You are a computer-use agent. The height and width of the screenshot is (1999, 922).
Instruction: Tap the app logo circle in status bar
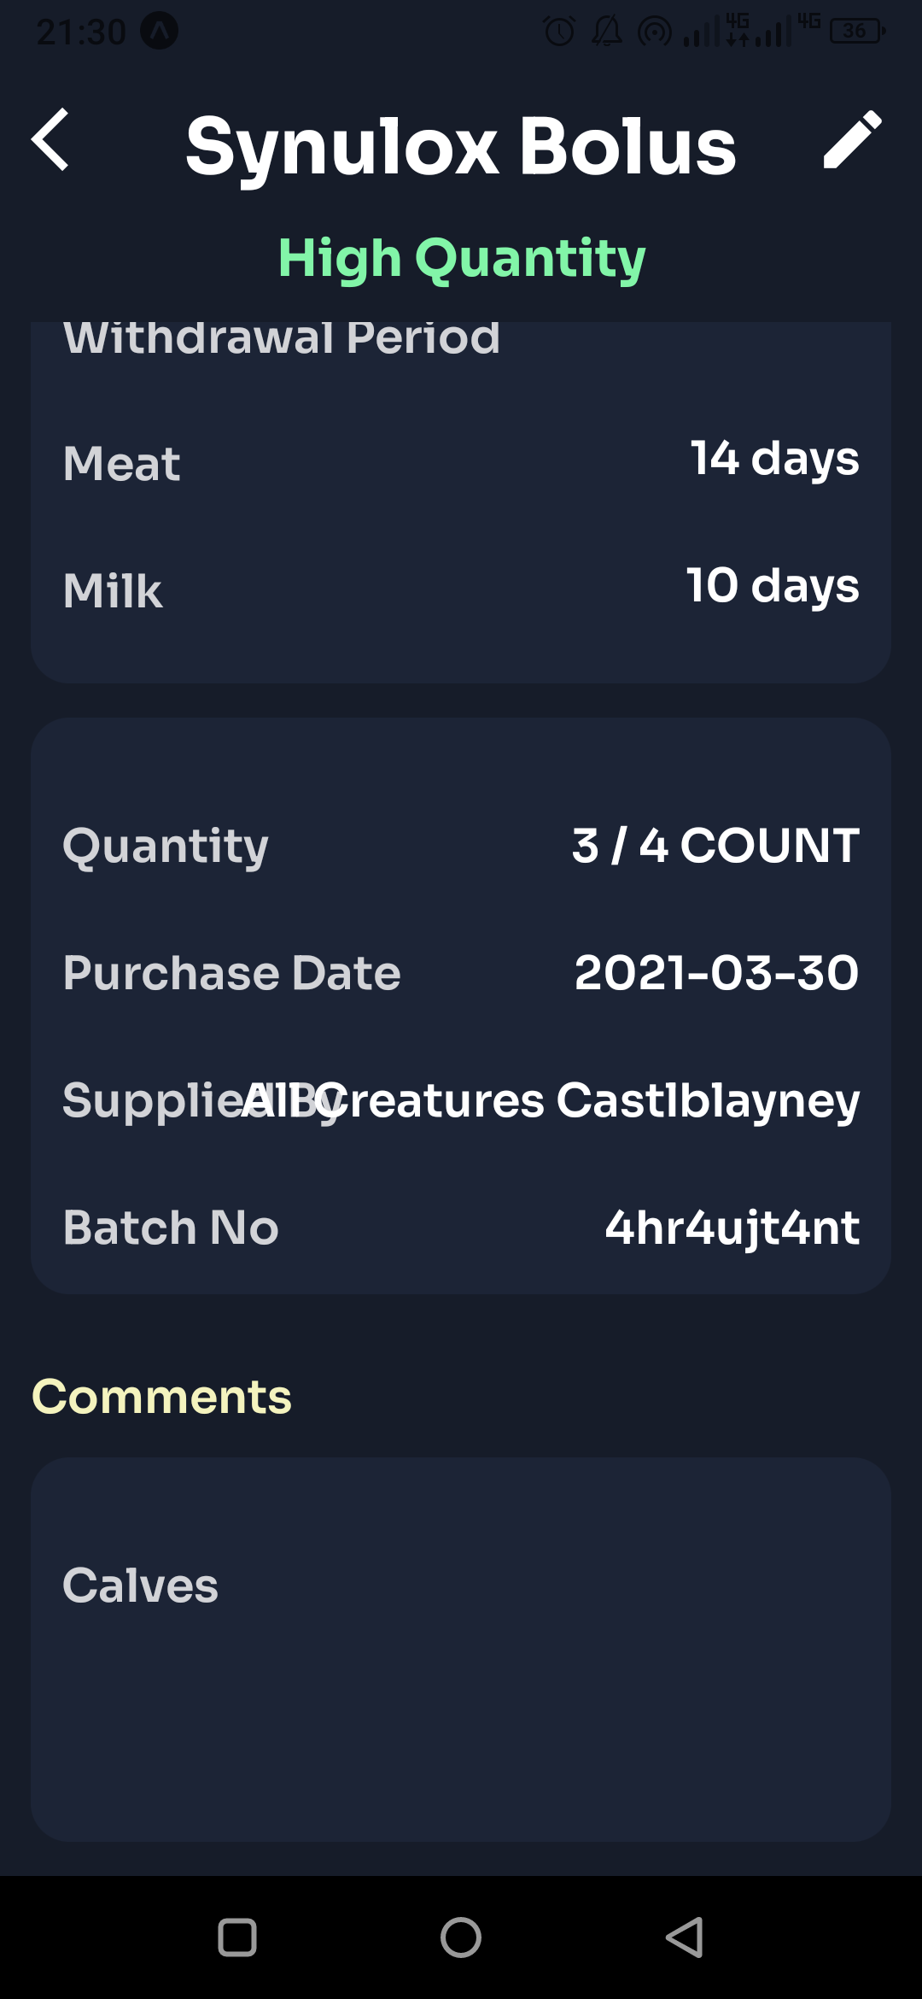point(159,31)
